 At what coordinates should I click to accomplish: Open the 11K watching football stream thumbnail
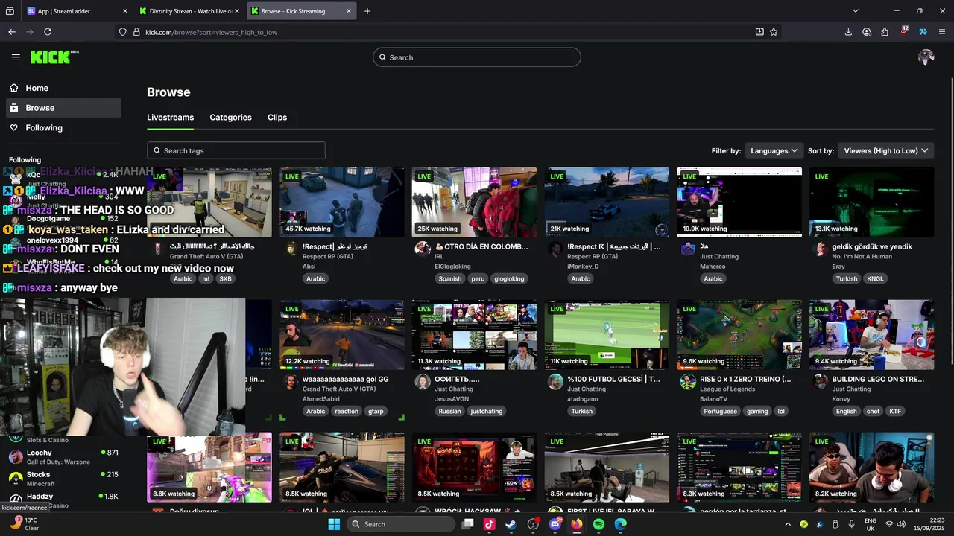[x=607, y=334]
